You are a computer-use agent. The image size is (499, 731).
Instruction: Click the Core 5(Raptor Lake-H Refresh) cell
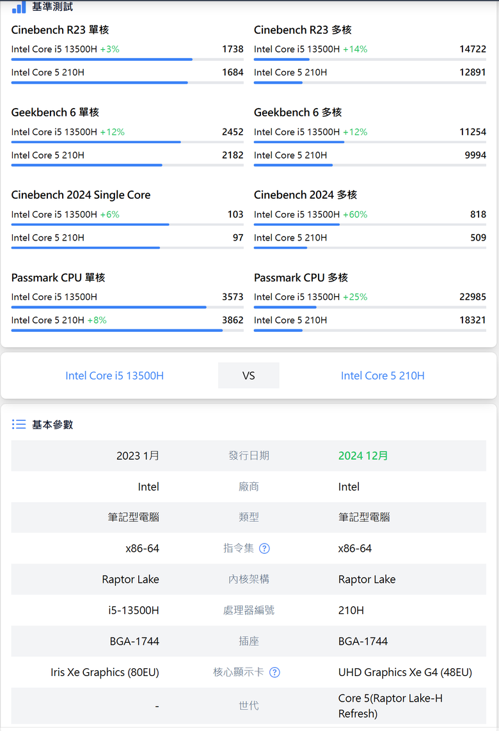(x=390, y=706)
